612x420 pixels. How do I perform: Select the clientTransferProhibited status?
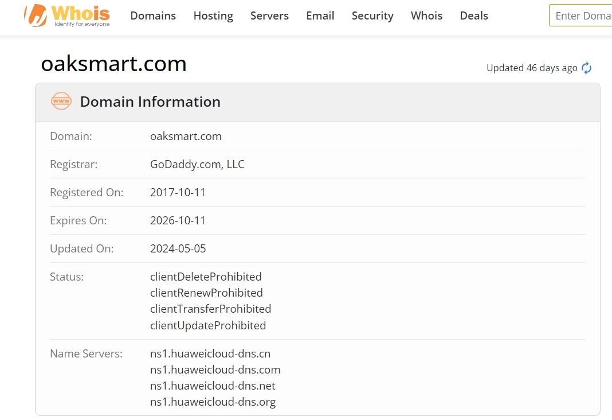click(x=210, y=309)
